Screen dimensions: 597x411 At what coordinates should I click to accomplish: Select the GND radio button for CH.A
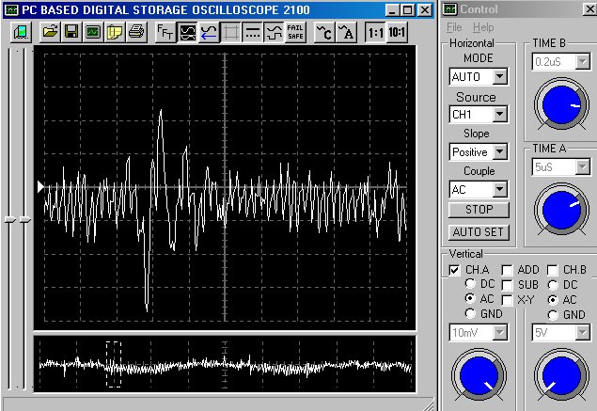pos(471,314)
